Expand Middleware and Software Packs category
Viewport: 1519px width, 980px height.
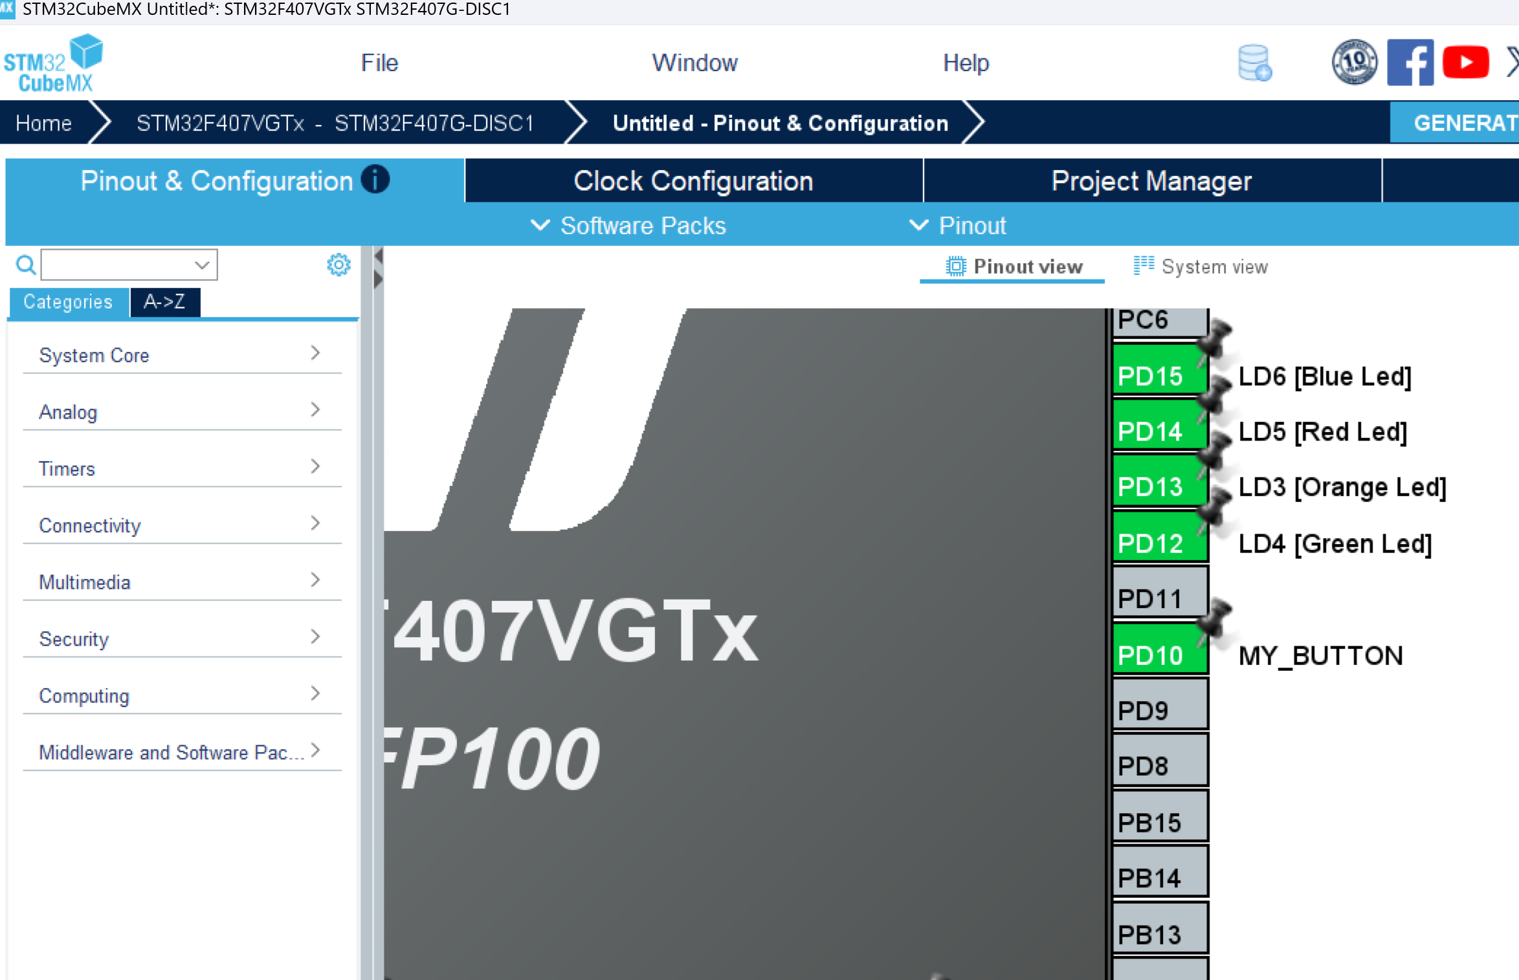click(x=182, y=752)
